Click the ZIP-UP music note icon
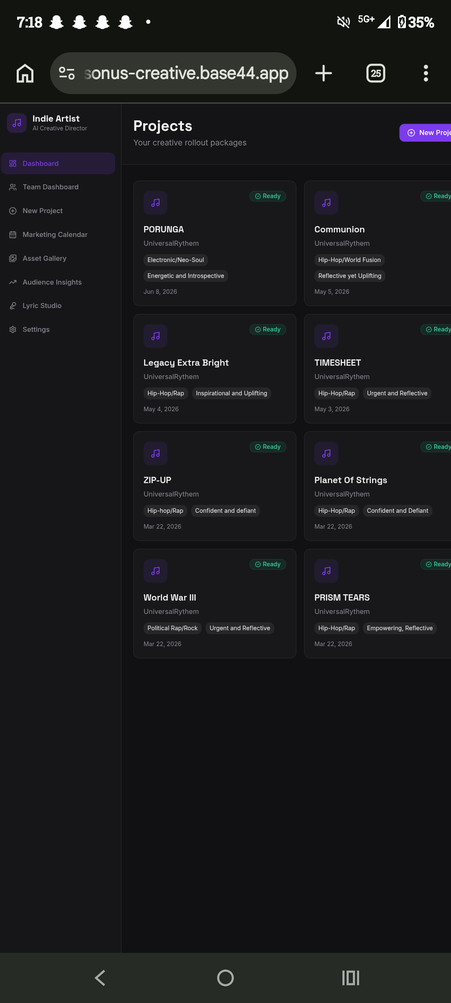 pyautogui.click(x=155, y=453)
